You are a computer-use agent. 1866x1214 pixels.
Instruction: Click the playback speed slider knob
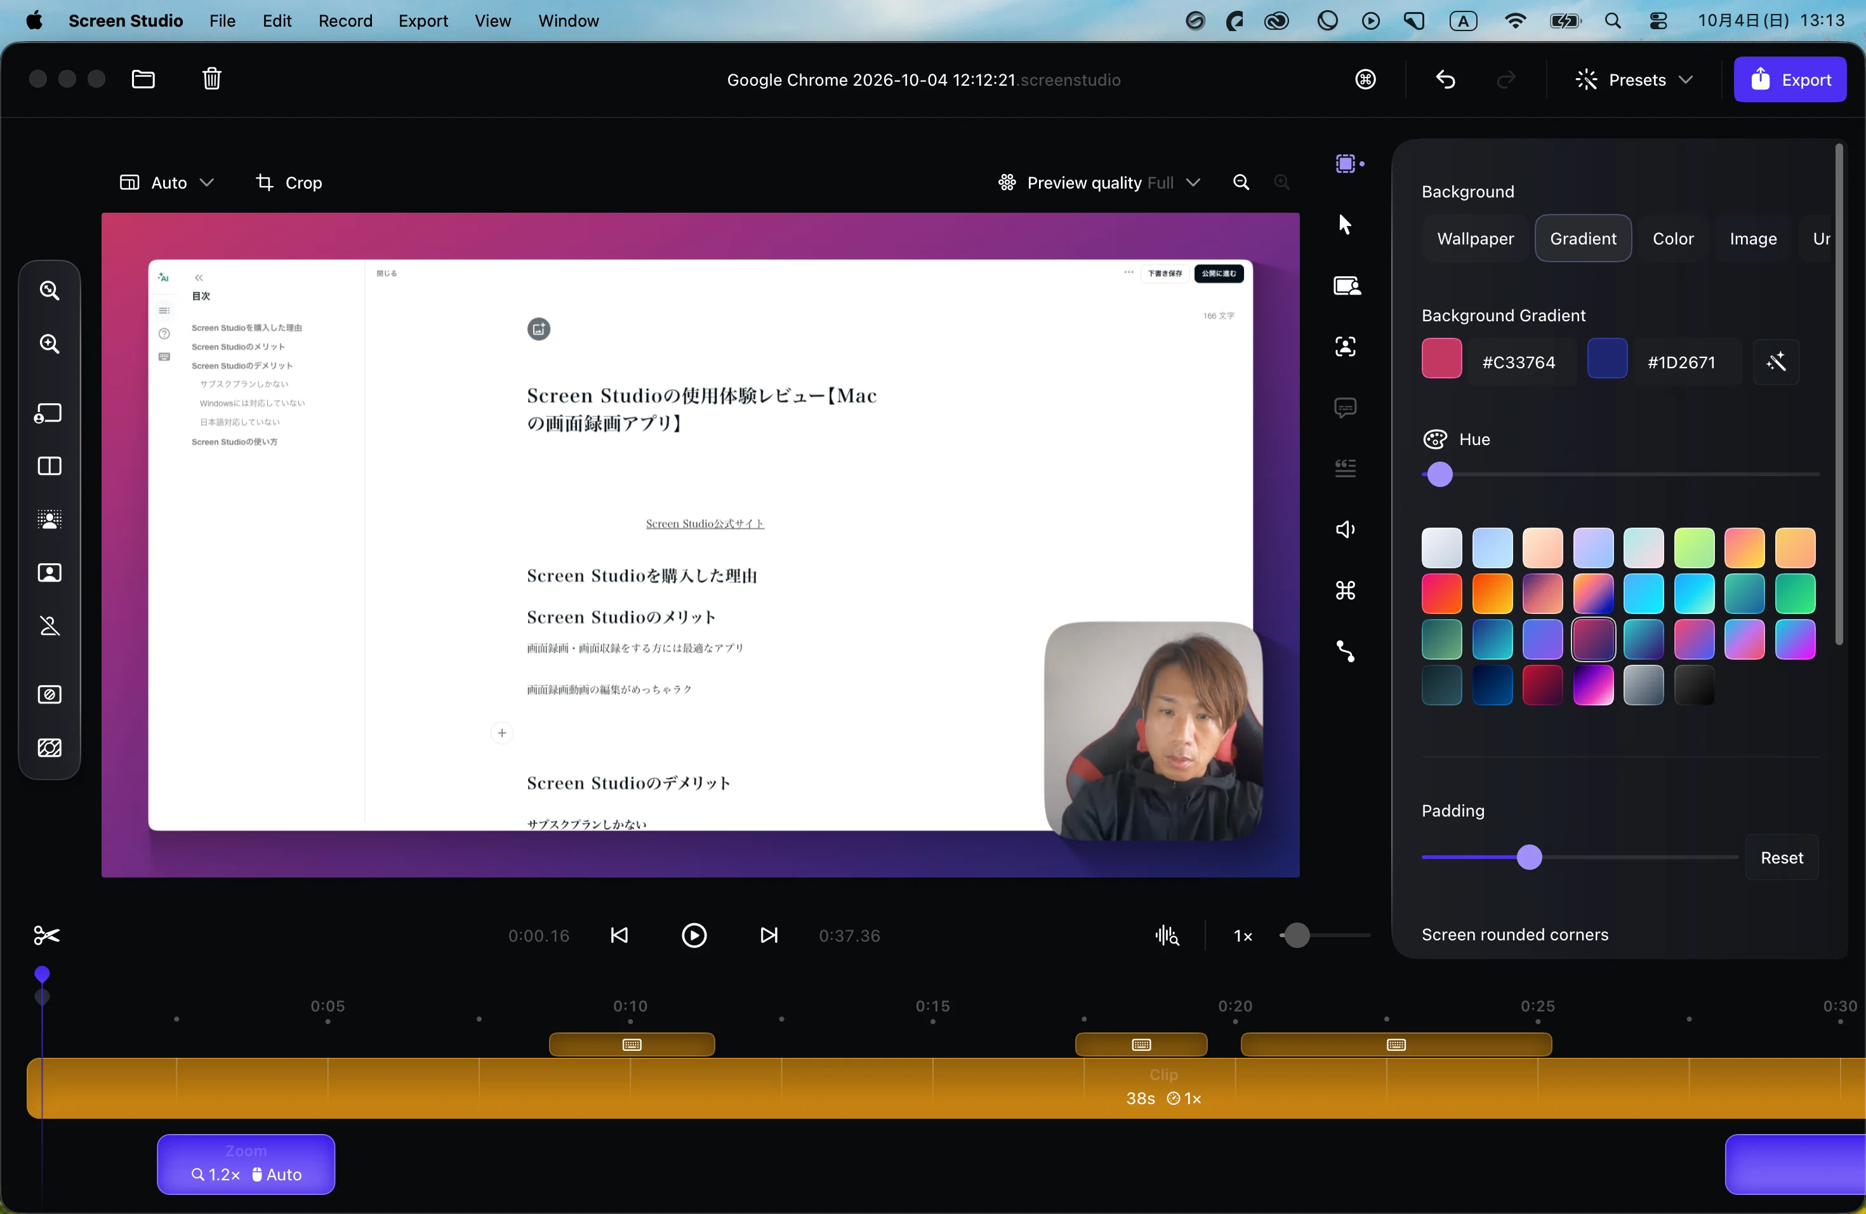coord(1297,935)
